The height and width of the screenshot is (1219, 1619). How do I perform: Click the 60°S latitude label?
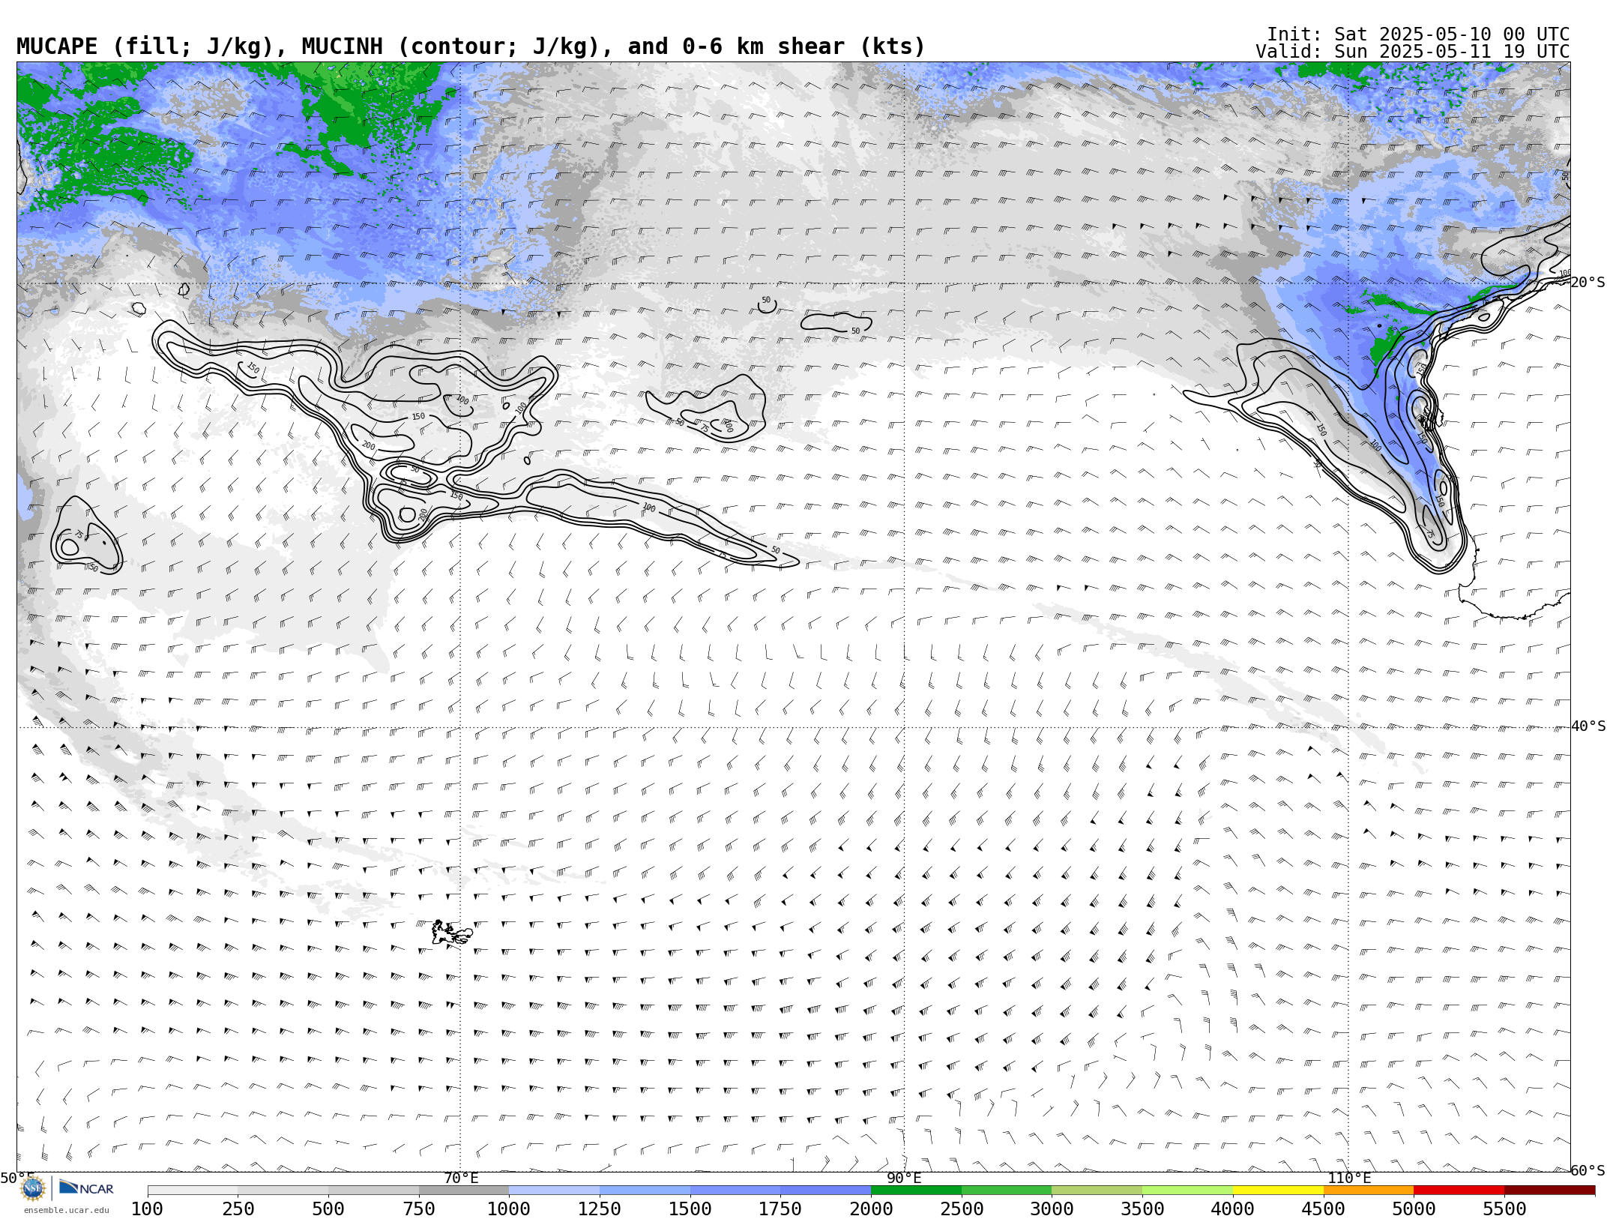pyautogui.click(x=1588, y=1171)
